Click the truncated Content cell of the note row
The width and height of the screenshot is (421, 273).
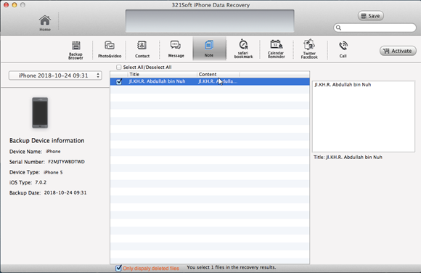(x=218, y=81)
